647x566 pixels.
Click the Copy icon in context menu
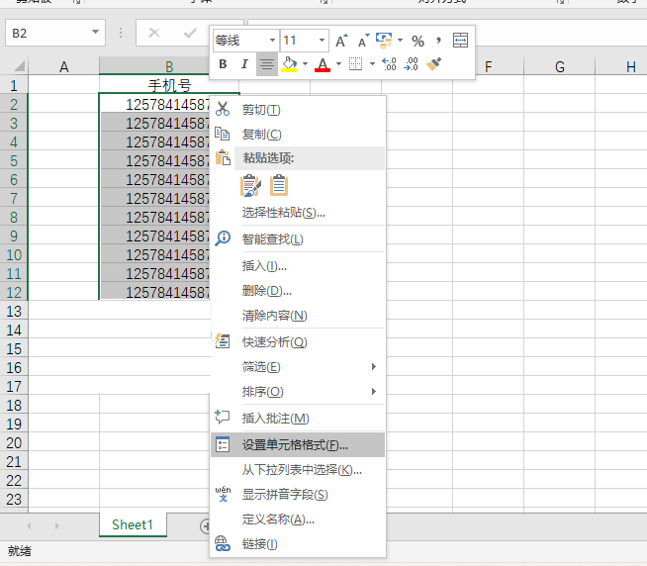[x=223, y=134]
